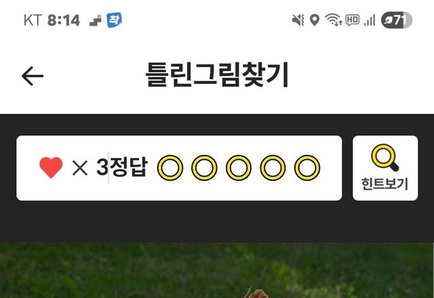Tap the red heart lives icon
Screen dimensions: 434x298
[51, 167]
